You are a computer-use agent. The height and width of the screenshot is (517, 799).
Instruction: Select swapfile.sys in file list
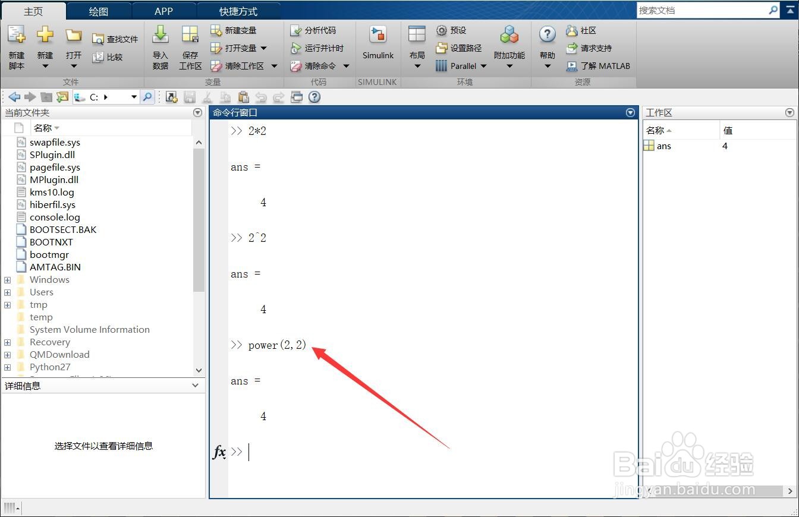coord(55,143)
